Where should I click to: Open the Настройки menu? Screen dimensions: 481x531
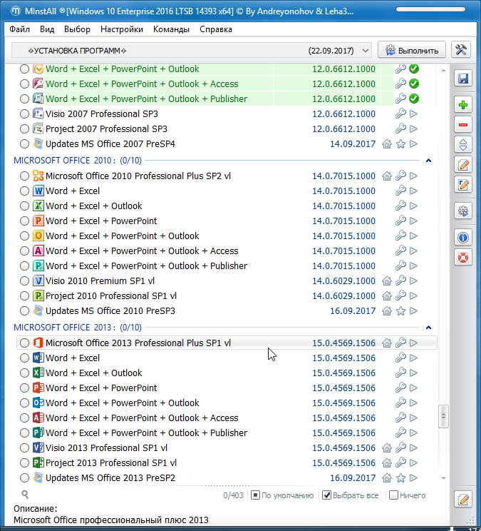(x=122, y=29)
